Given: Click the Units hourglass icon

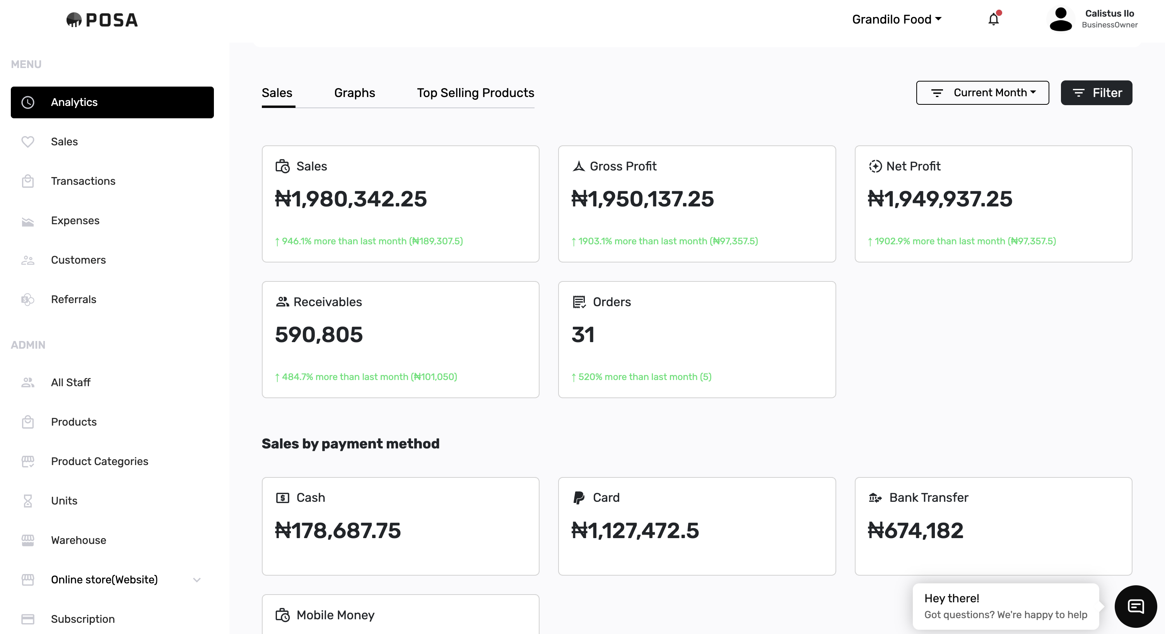Looking at the screenshot, I should pyautogui.click(x=28, y=501).
